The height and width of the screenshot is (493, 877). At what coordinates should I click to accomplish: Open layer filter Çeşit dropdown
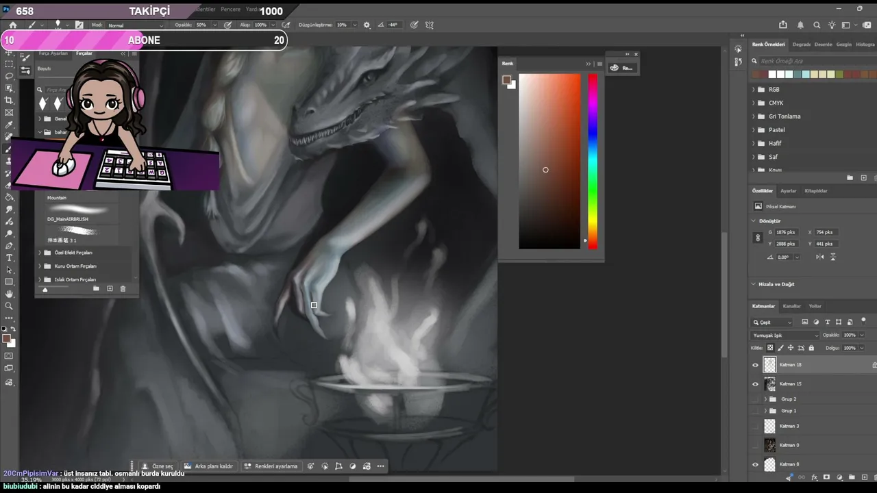(x=772, y=323)
